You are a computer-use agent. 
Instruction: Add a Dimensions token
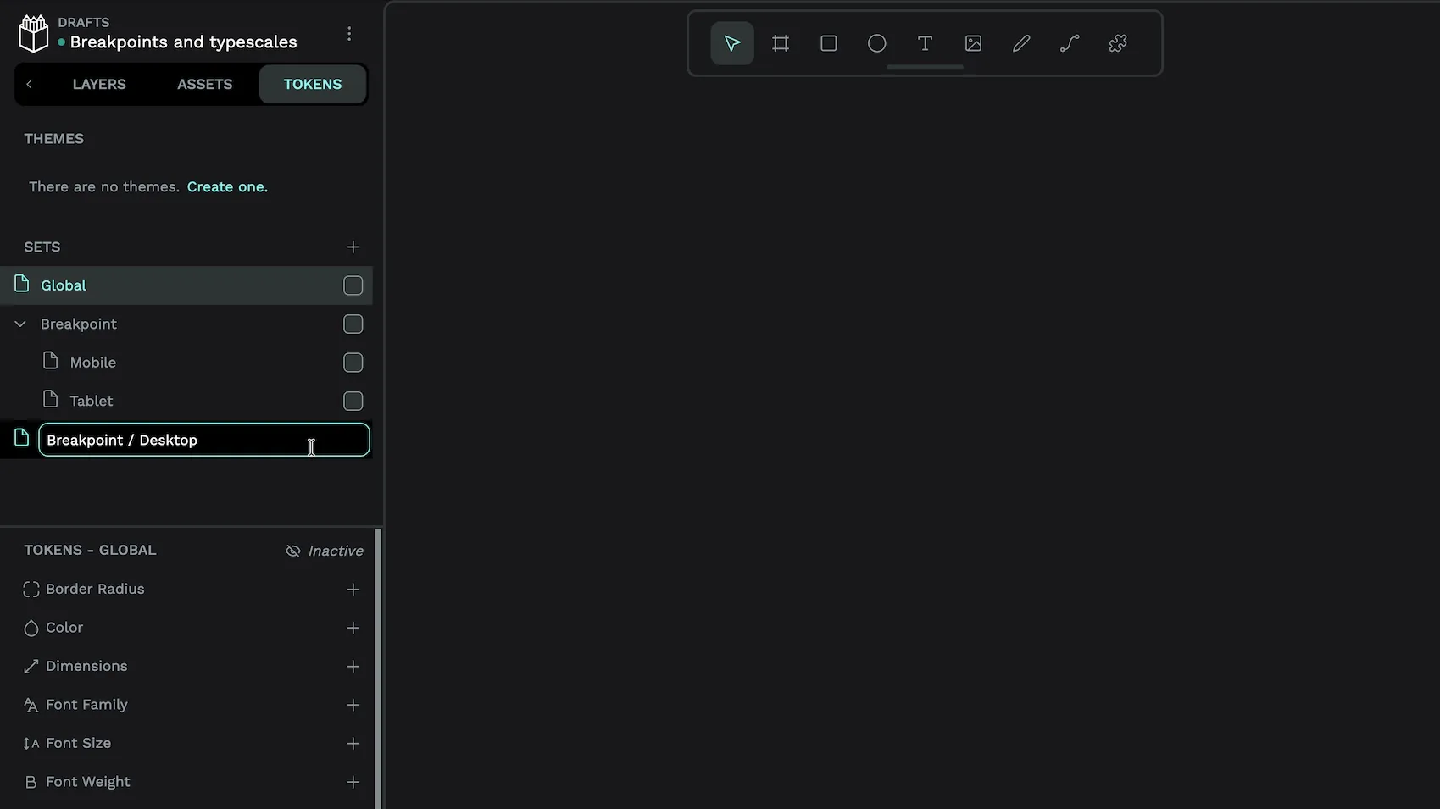[353, 667]
